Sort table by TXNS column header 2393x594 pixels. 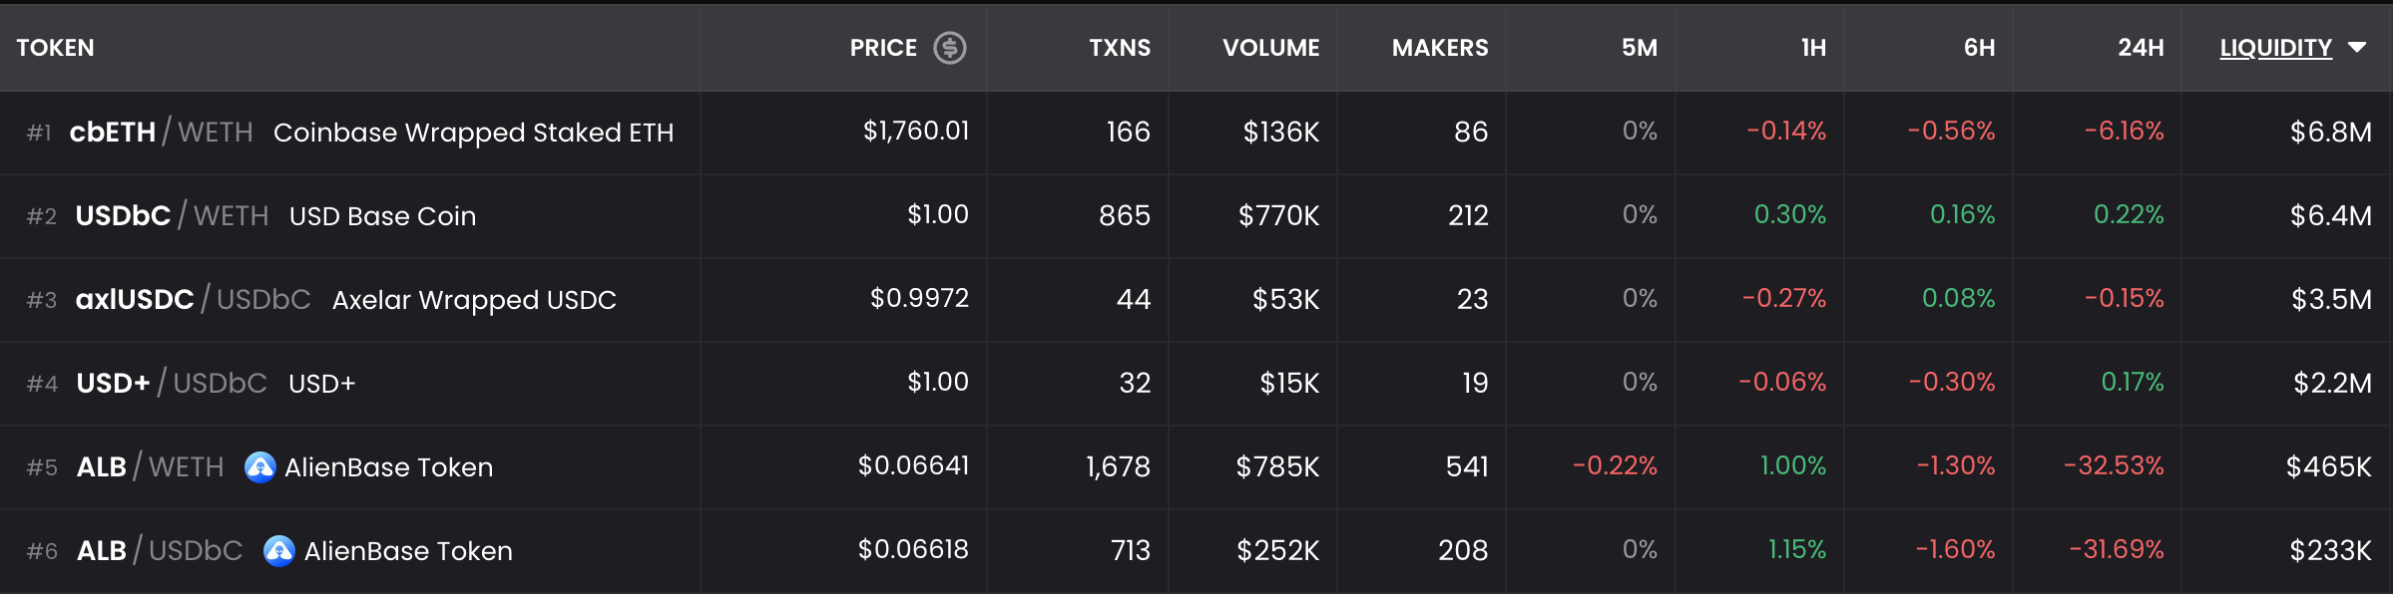[1120, 48]
